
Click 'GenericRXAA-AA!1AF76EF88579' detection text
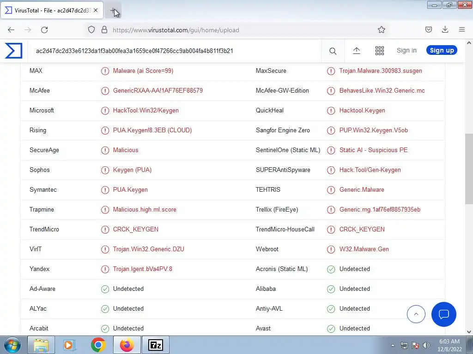pos(158,91)
